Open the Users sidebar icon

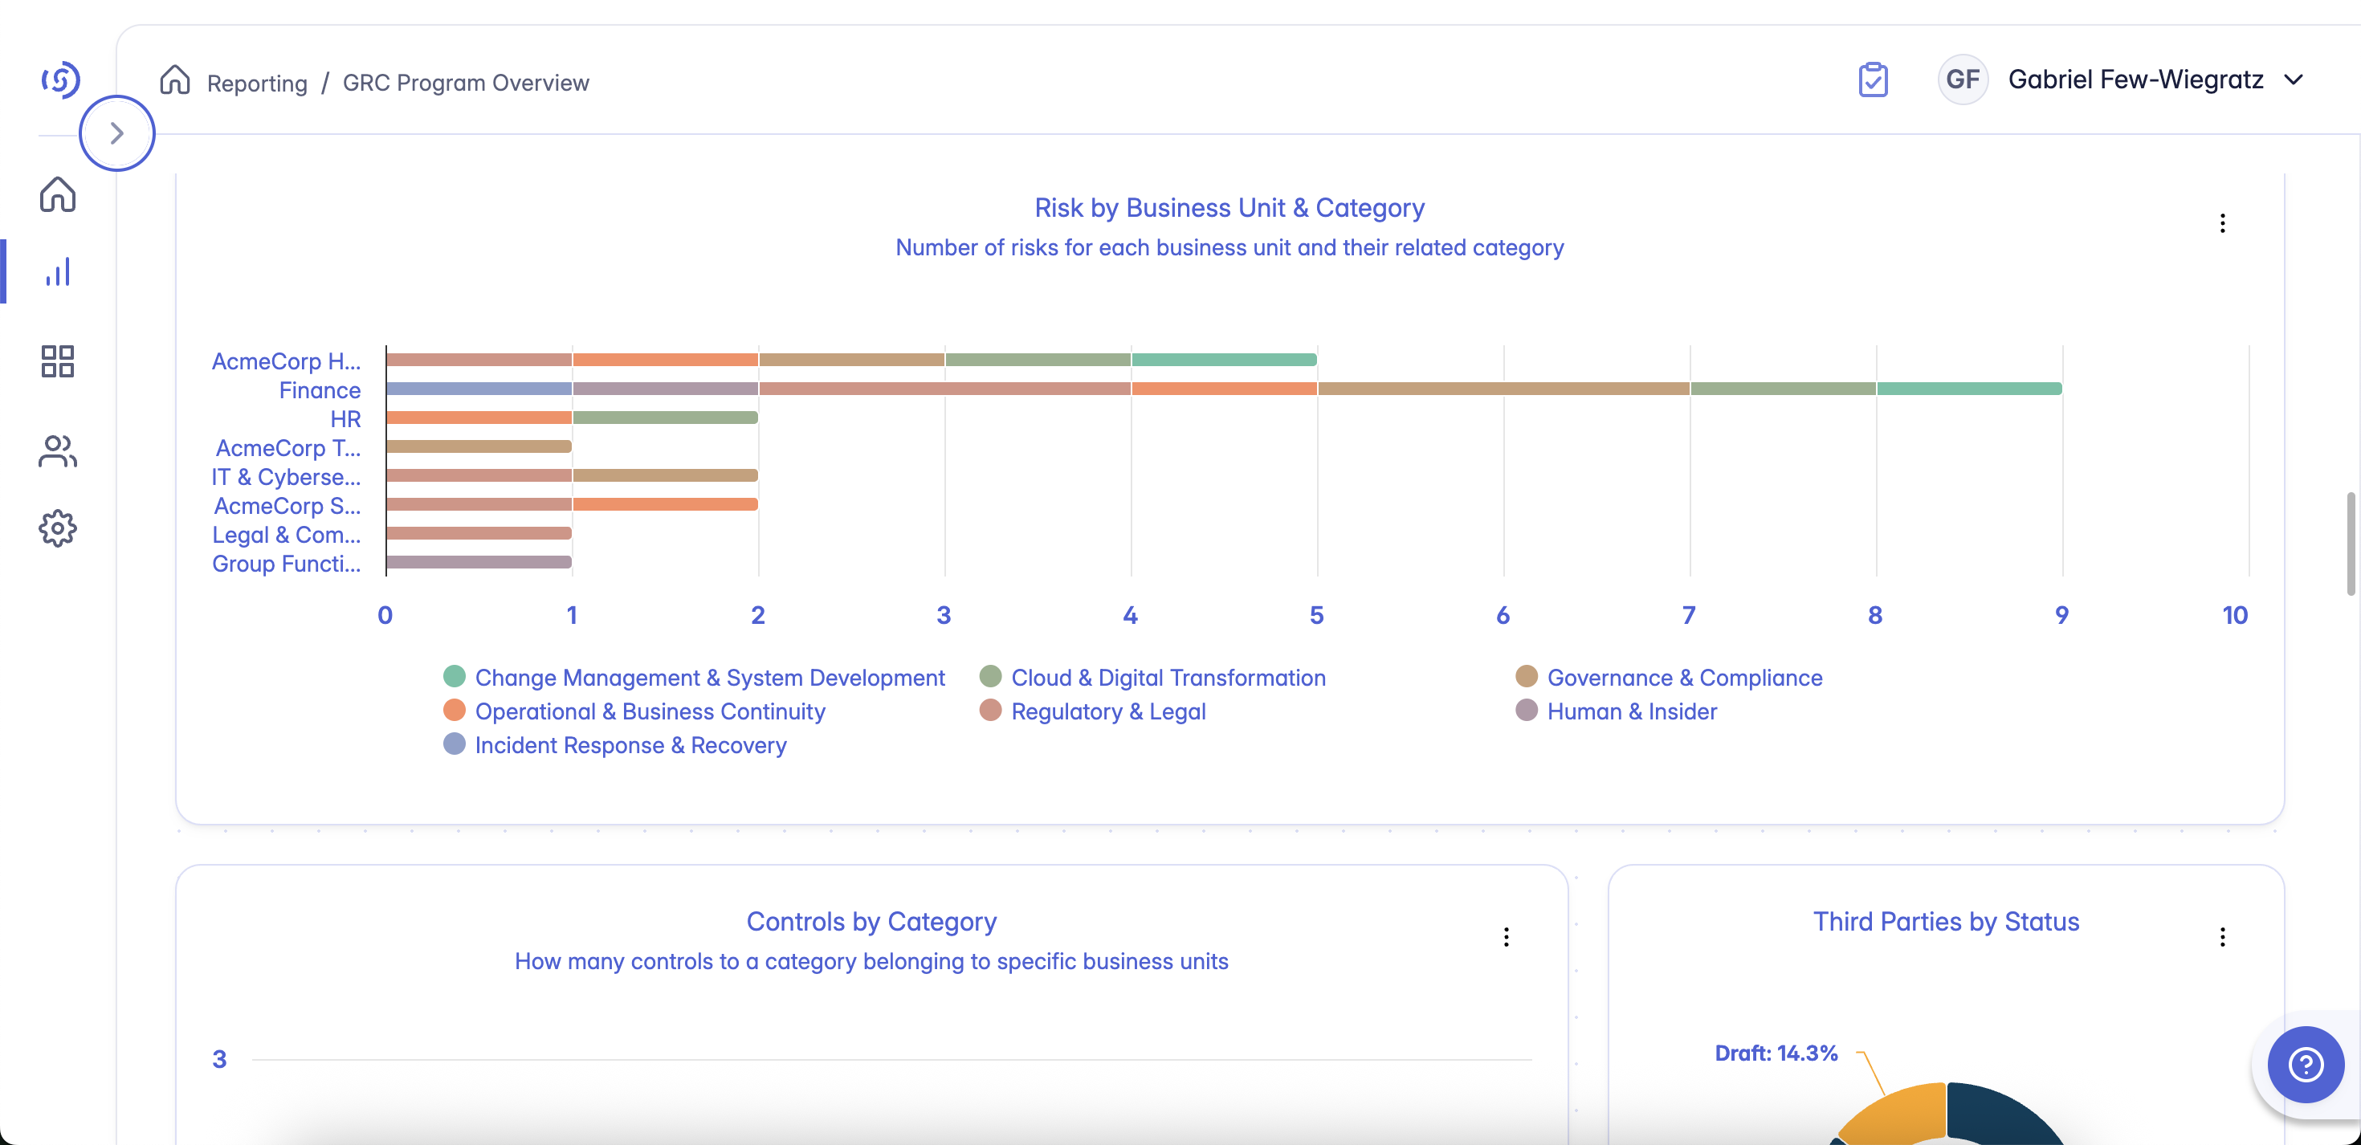coord(58,451)
